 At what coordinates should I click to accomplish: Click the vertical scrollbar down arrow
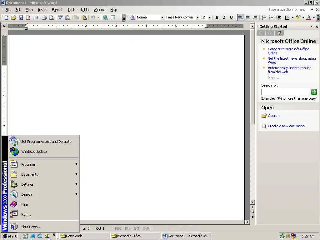tap(252, 202)
